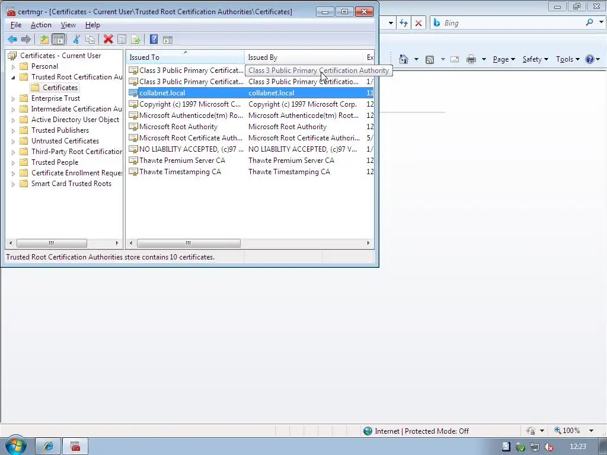Click browser Refresh icon beside address bar

(x=404, y=23)
